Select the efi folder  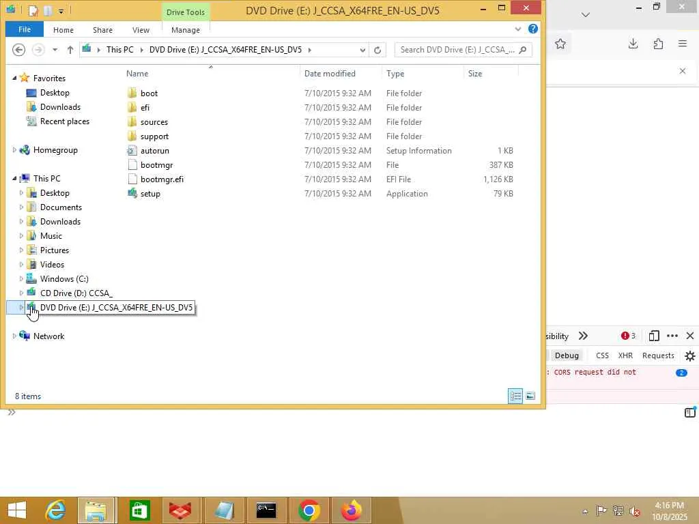pos(145,107)
